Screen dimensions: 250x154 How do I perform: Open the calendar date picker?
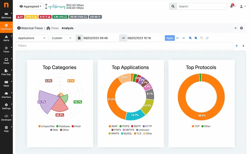coord(79,38)
